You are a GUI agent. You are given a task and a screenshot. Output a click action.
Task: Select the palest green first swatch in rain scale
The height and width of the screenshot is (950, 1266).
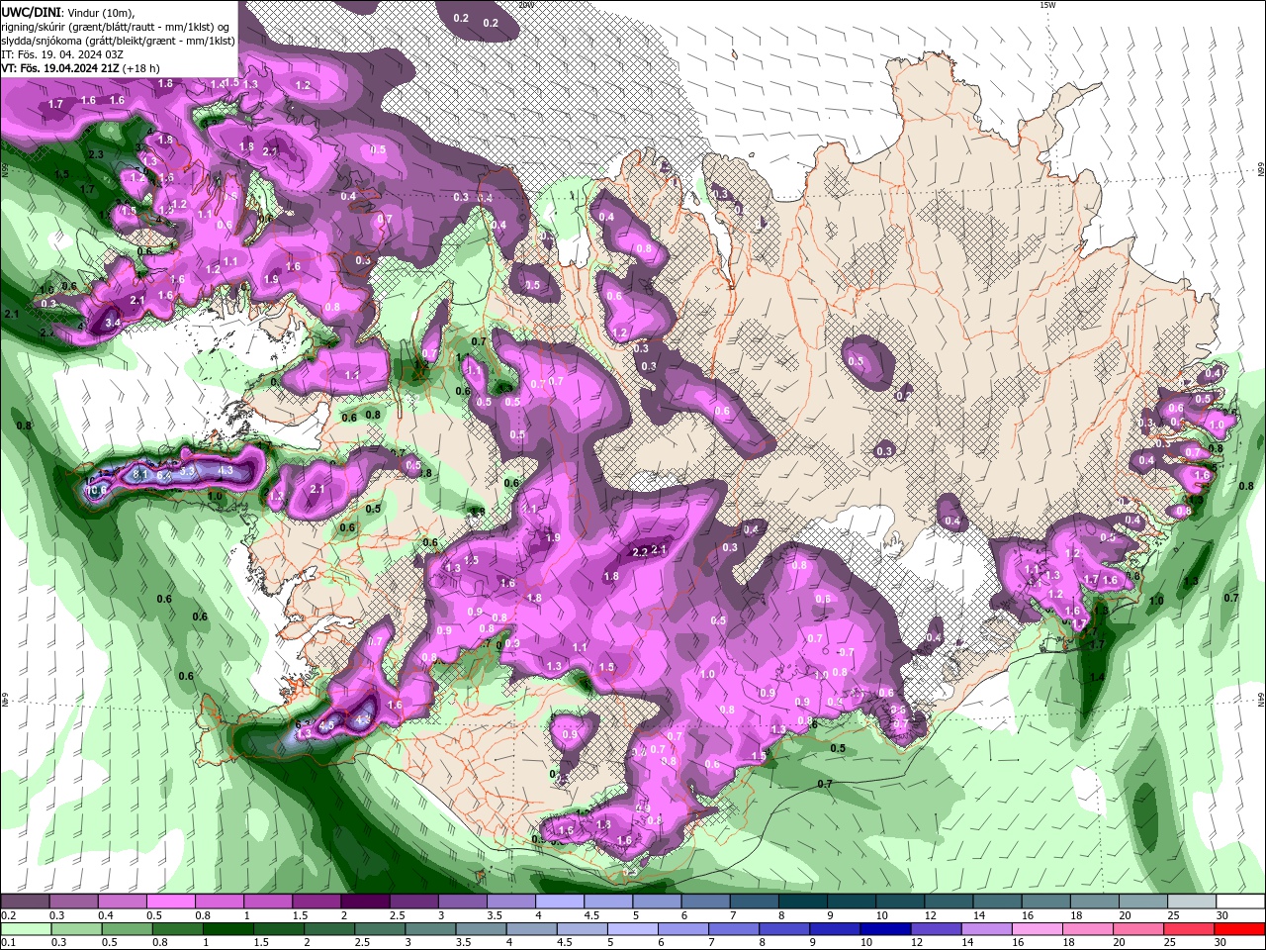[25, 929]
